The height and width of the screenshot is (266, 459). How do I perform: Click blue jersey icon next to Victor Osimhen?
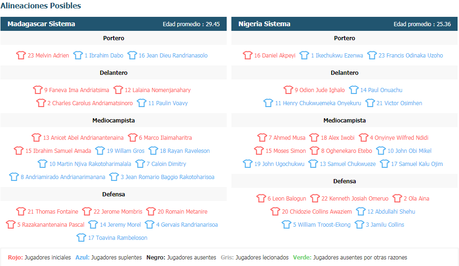click(x=370, y=103)
